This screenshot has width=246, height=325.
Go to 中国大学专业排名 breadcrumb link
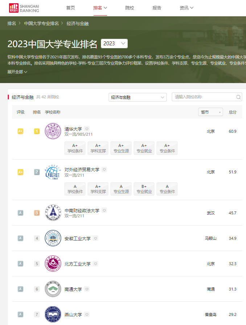click(x=41, y=24)
